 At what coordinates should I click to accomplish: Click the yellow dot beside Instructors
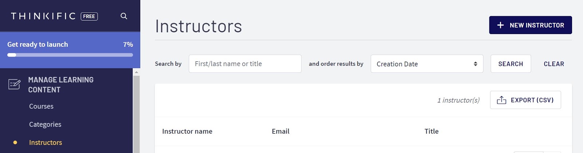pos(15,142)
